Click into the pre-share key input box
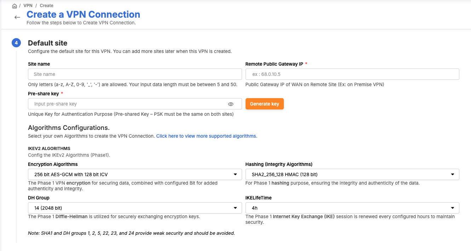This screenshot has width=471, height=251. tap(127, 104)
